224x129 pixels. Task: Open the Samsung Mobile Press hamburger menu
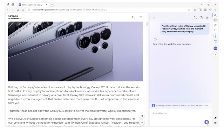[141, 17]
